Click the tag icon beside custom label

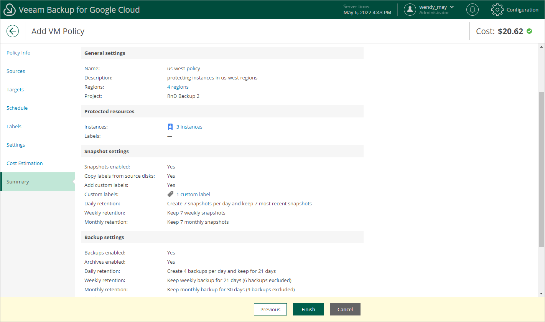click(x=170, y=194)
